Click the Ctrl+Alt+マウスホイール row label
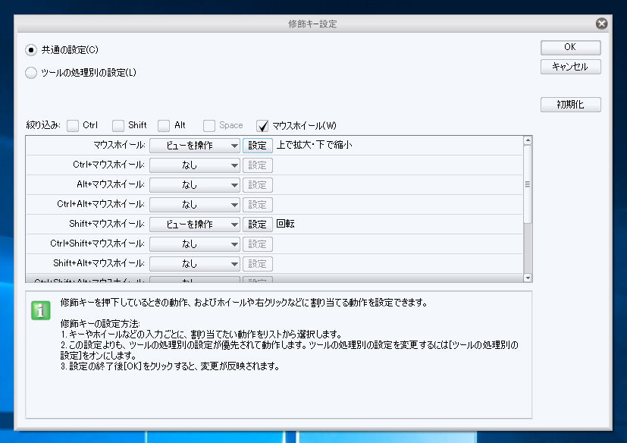Viewport: 627px width, 443px height. click(x=101, y=204)
